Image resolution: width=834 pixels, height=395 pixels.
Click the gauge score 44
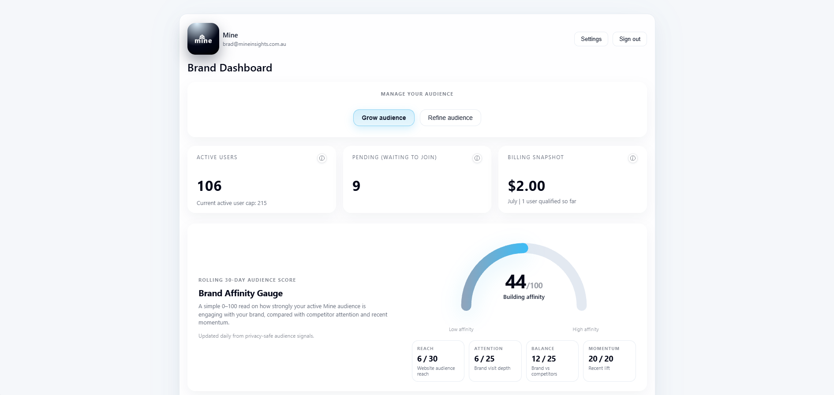pos(516,282)
